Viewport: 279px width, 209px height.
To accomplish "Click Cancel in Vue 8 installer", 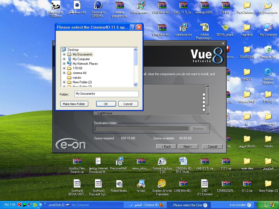I will click(x=213, y=146).
